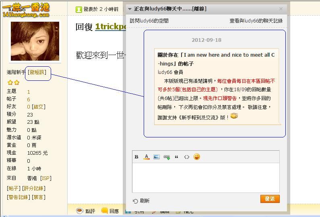Image resolution: width=320 pixels, height=217 pixels.
Task: Insert a code block in chat message
Action: [x=186, y=157]
